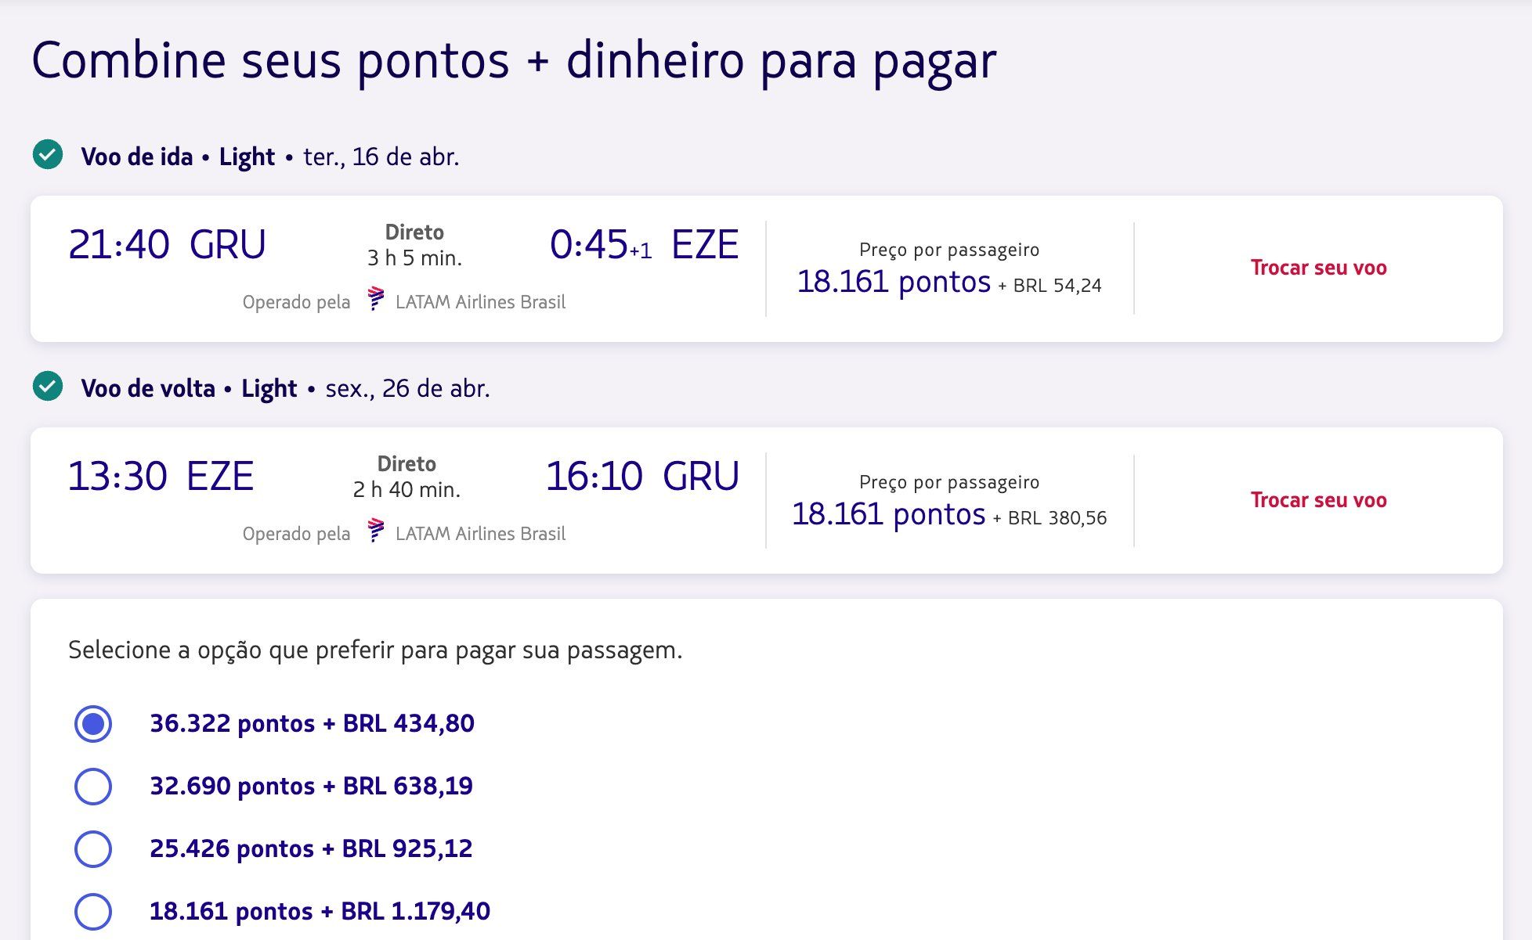Image resolution: width=1532 pixels, height=940 pixels.
Task: Click the Direto 2 h 40 min duration
Action: click(x=406, y=477)
